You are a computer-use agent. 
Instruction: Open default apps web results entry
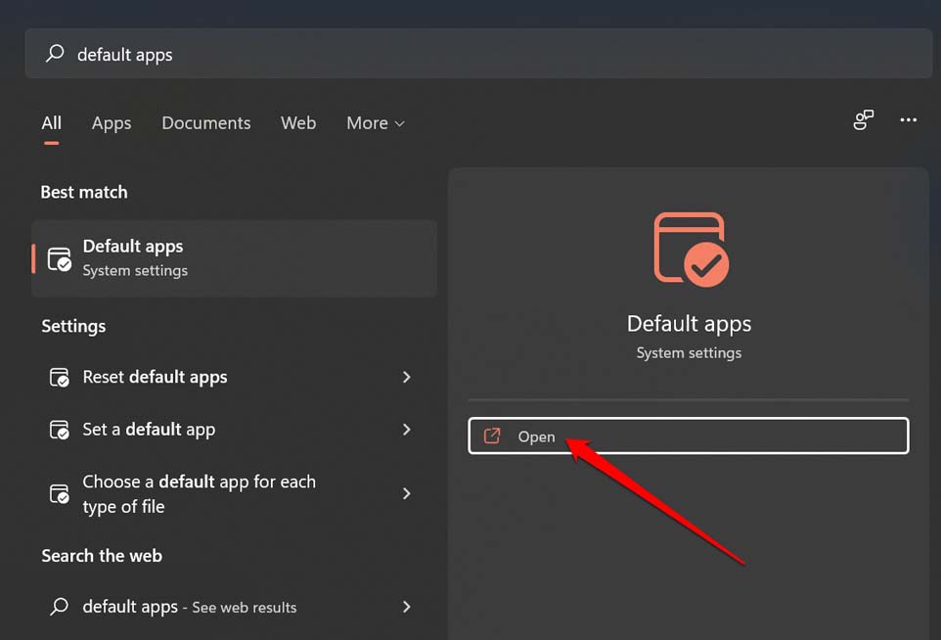coord(234,607)
